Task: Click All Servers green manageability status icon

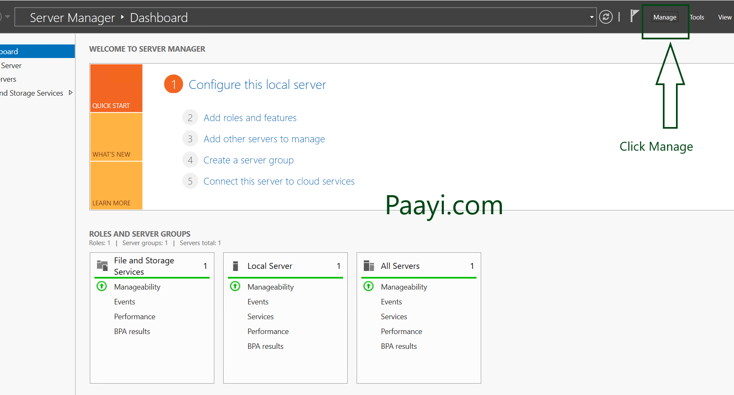Action: pyautogui.click(x=368, y=287)
